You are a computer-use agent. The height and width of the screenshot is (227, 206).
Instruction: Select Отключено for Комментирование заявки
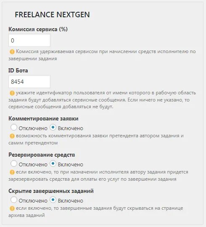pos(14,127)
